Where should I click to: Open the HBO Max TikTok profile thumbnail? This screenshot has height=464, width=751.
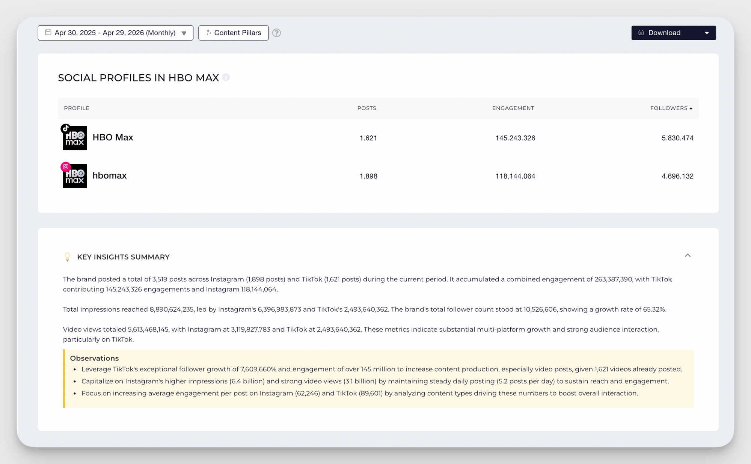75,138
